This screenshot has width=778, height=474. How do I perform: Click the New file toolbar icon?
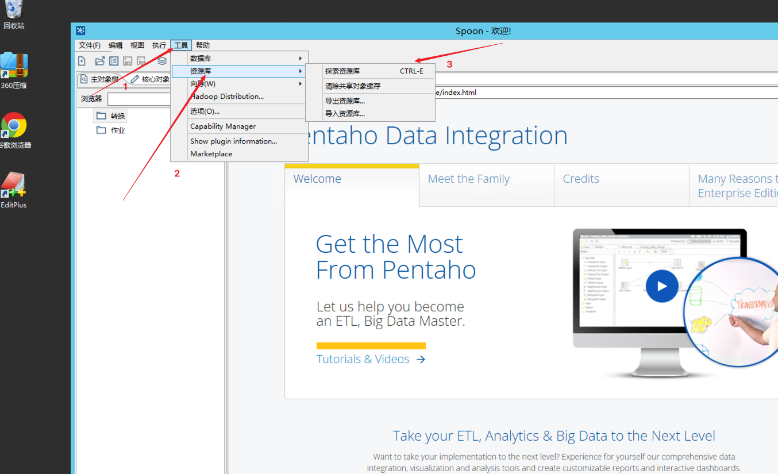click(x=82, y=61)
